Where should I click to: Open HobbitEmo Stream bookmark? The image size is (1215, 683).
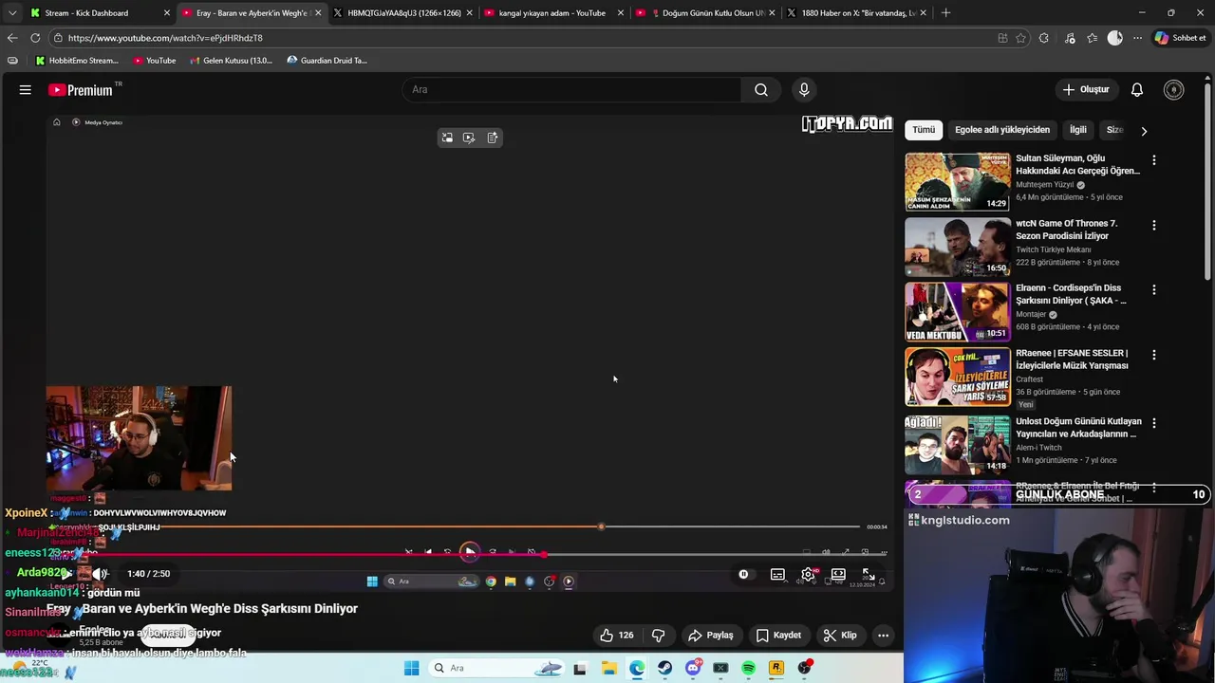[77, 61]
